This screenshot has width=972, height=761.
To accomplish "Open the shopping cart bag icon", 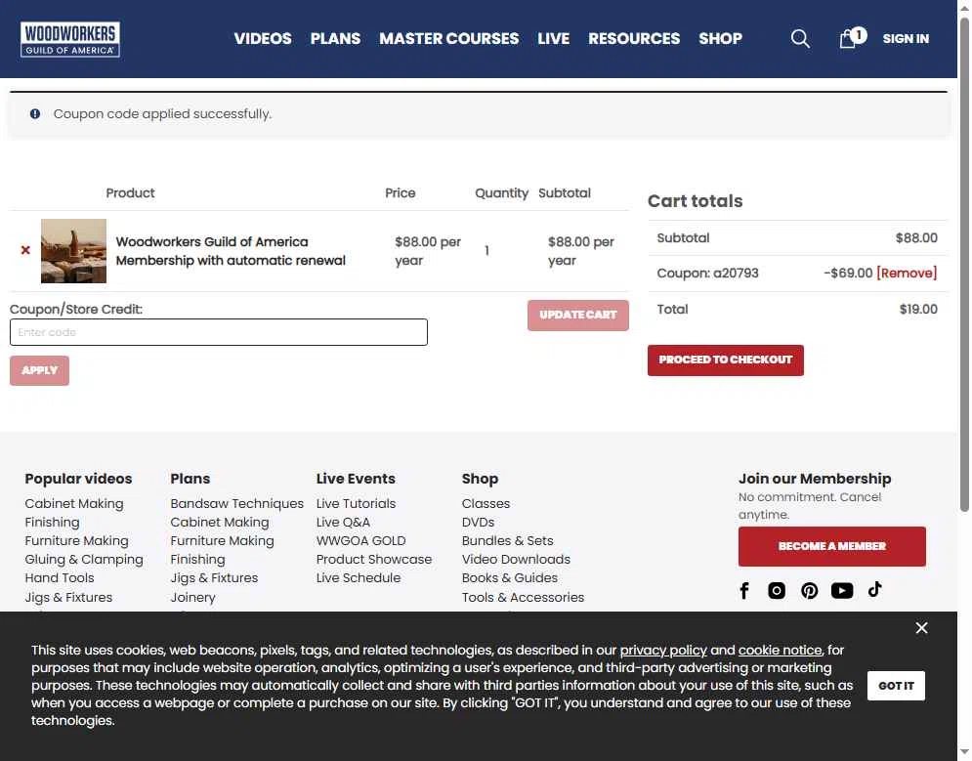I will click(x=852, y=38).
